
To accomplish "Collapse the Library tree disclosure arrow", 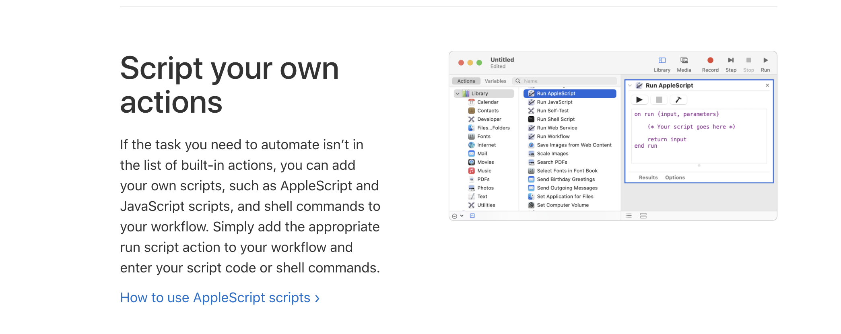I will click(458, 94).
